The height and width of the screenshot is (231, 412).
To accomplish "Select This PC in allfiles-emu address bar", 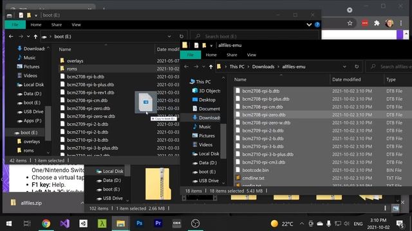I will pyautogui.click(x=237, y=67).
